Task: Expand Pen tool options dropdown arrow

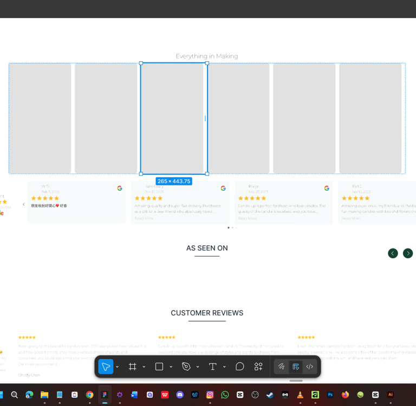Action: click(x=198, y=366)
